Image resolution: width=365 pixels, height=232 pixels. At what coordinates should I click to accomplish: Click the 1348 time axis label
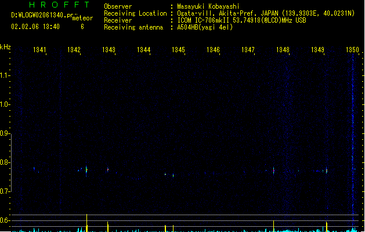pos(283,50)
